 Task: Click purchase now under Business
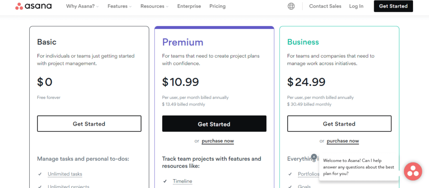pos(343,141)
